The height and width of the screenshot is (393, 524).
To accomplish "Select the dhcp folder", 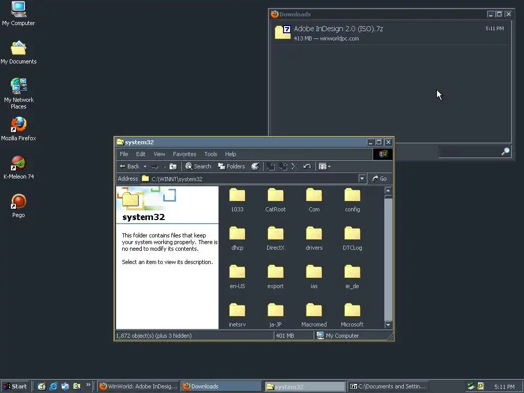I will click(237, 238).
